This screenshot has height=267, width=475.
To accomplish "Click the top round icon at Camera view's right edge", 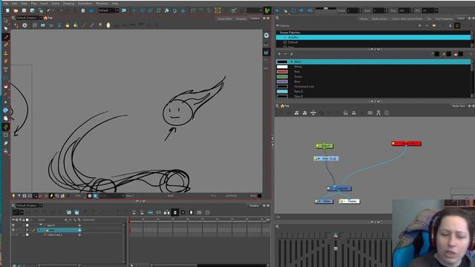I will [x=266, y=36].
